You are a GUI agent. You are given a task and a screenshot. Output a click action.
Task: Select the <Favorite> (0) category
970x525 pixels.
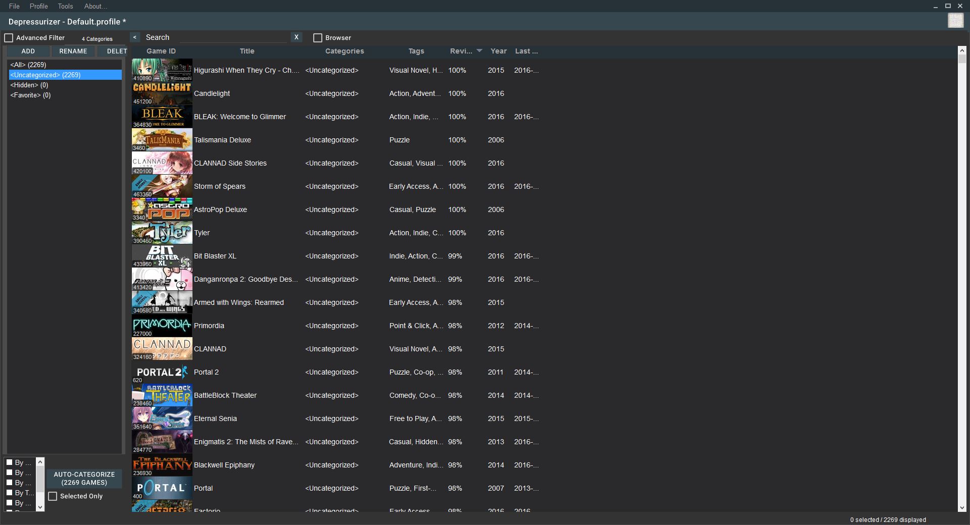[x=65, y=95]
